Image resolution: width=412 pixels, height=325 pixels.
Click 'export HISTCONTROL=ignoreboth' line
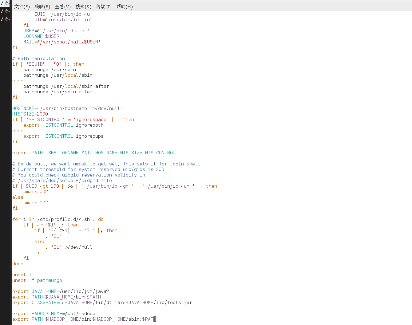pos(63,125)
